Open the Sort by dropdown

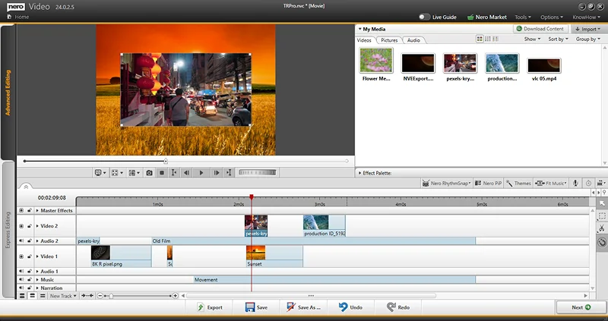click(557, 39)
